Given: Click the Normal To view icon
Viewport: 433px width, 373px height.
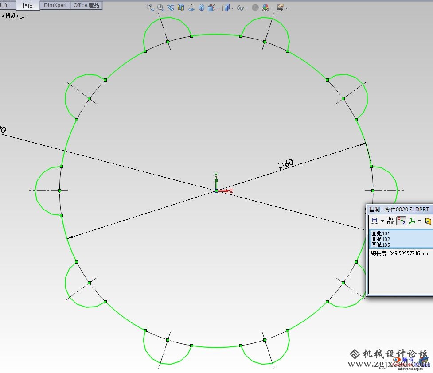Looking at the screenshot, I should pyautogui.click(x=191, y=8).
